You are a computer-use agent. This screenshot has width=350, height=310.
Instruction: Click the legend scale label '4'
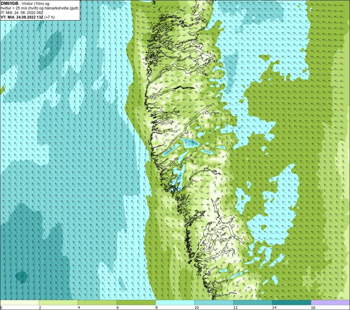[x=78, y=308]
